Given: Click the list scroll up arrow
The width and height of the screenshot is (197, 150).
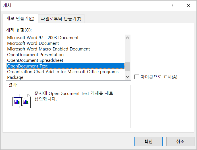Looking at the screenshot, I should (x=128, y=38).
